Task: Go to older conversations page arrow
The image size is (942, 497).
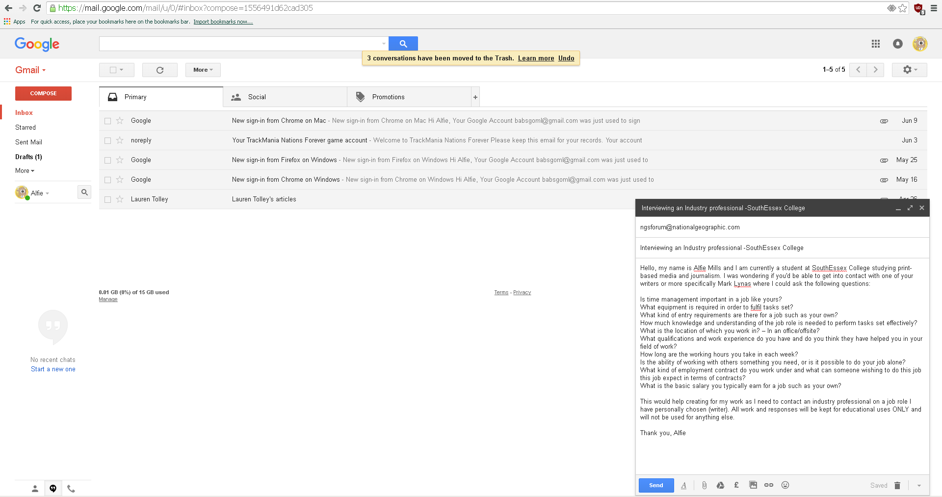Action: (x=876, y=70)
